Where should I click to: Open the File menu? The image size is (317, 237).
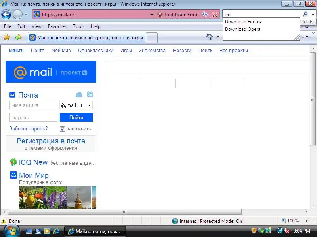(x=8, y=26)
